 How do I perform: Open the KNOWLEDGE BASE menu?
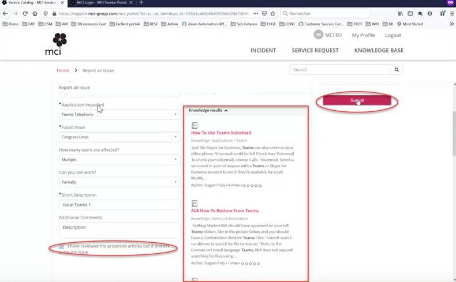[379, 50]
